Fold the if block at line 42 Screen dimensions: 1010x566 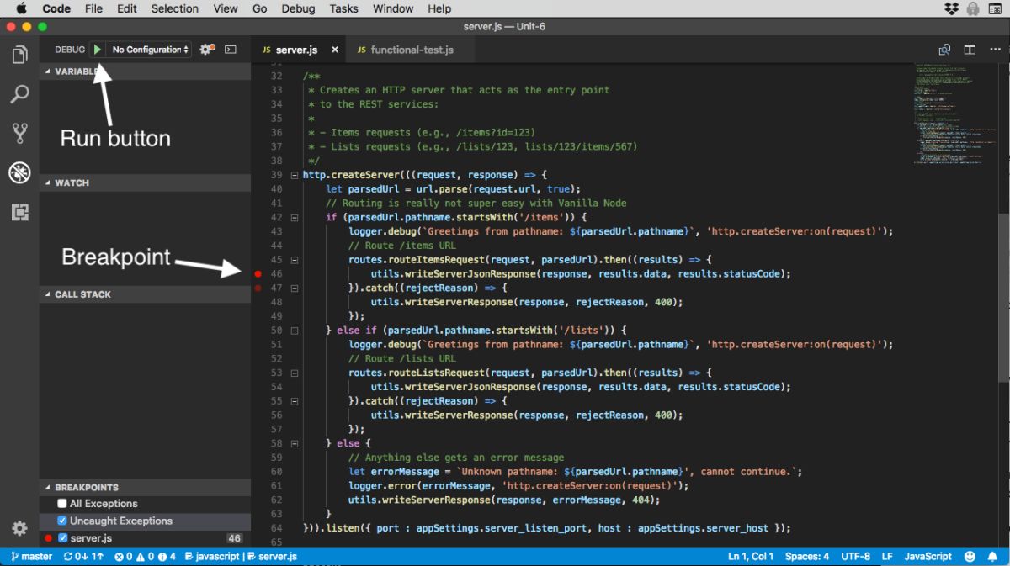click(294, 217)
